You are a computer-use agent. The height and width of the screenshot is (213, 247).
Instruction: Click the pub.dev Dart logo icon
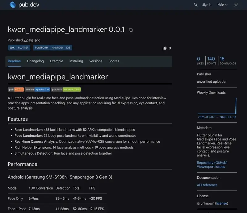coord(13,5)
